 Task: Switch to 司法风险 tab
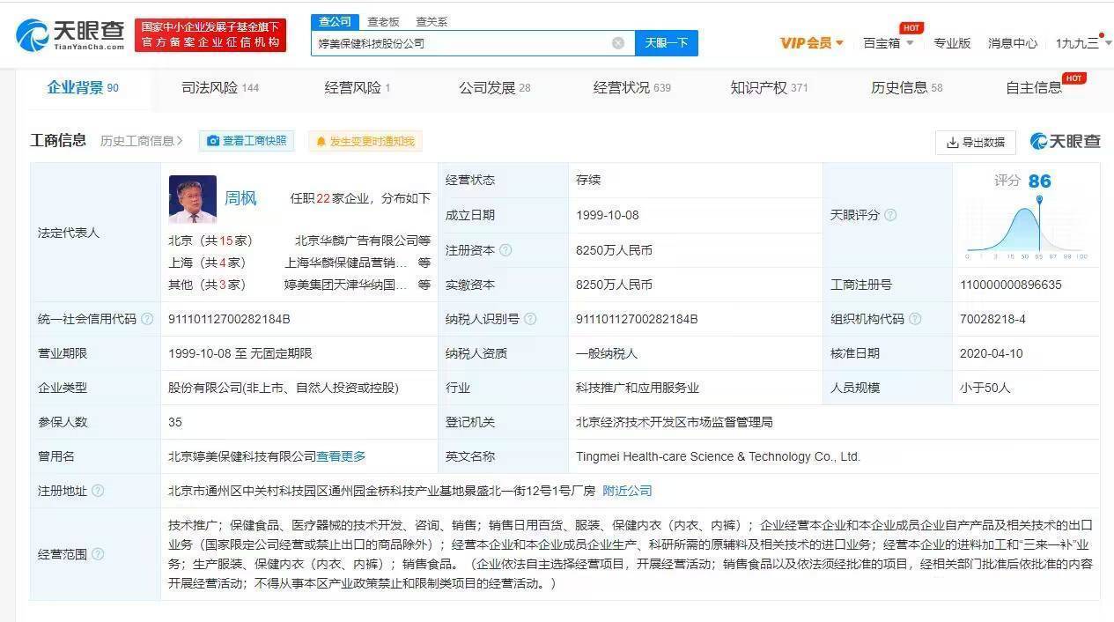(x=220, y=87)
